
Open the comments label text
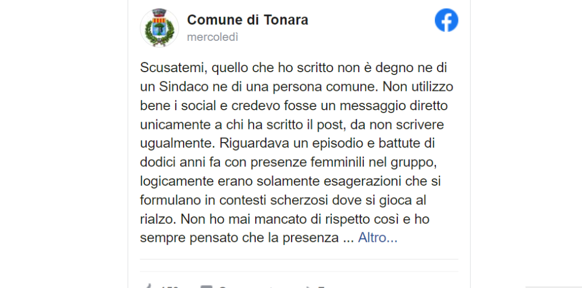point(245,286)
